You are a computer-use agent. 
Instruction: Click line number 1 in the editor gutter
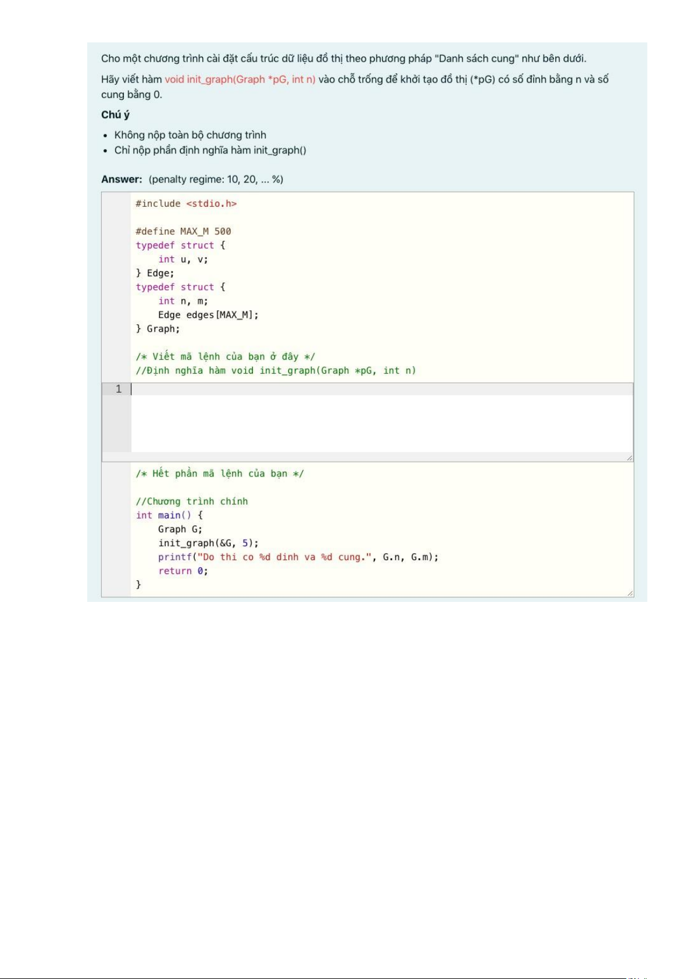119,389
